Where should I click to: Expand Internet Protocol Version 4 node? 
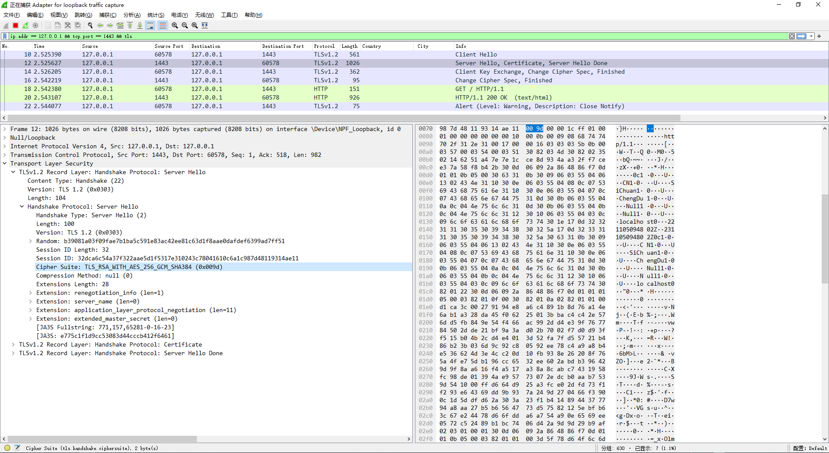5,146
